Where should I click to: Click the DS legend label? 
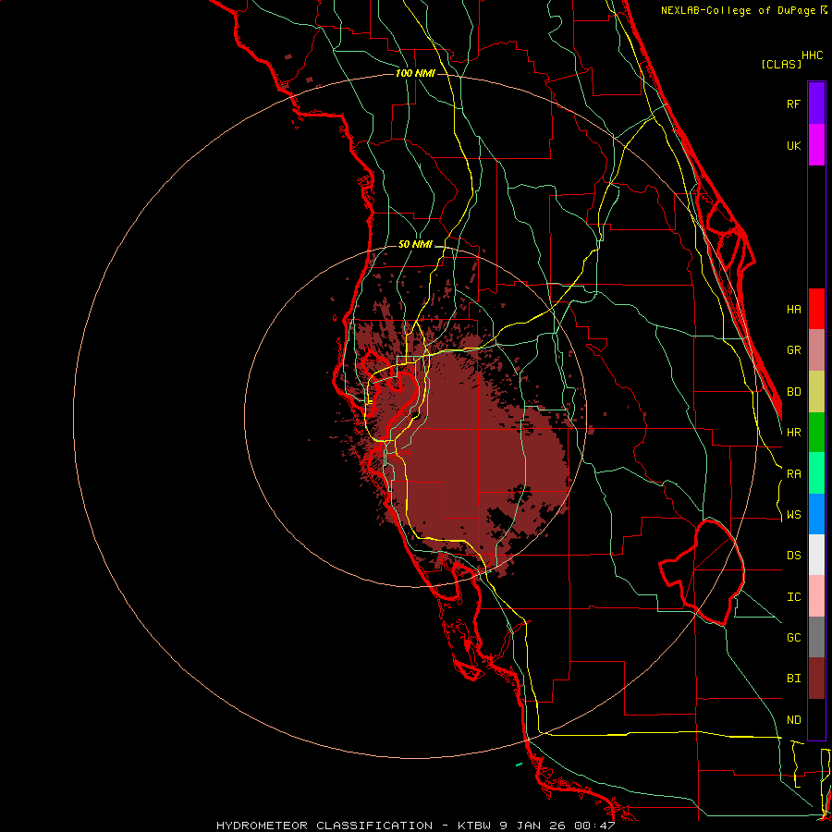point(794,556)
